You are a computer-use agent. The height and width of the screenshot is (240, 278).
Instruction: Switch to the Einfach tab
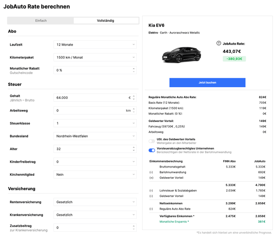(41, 20)
